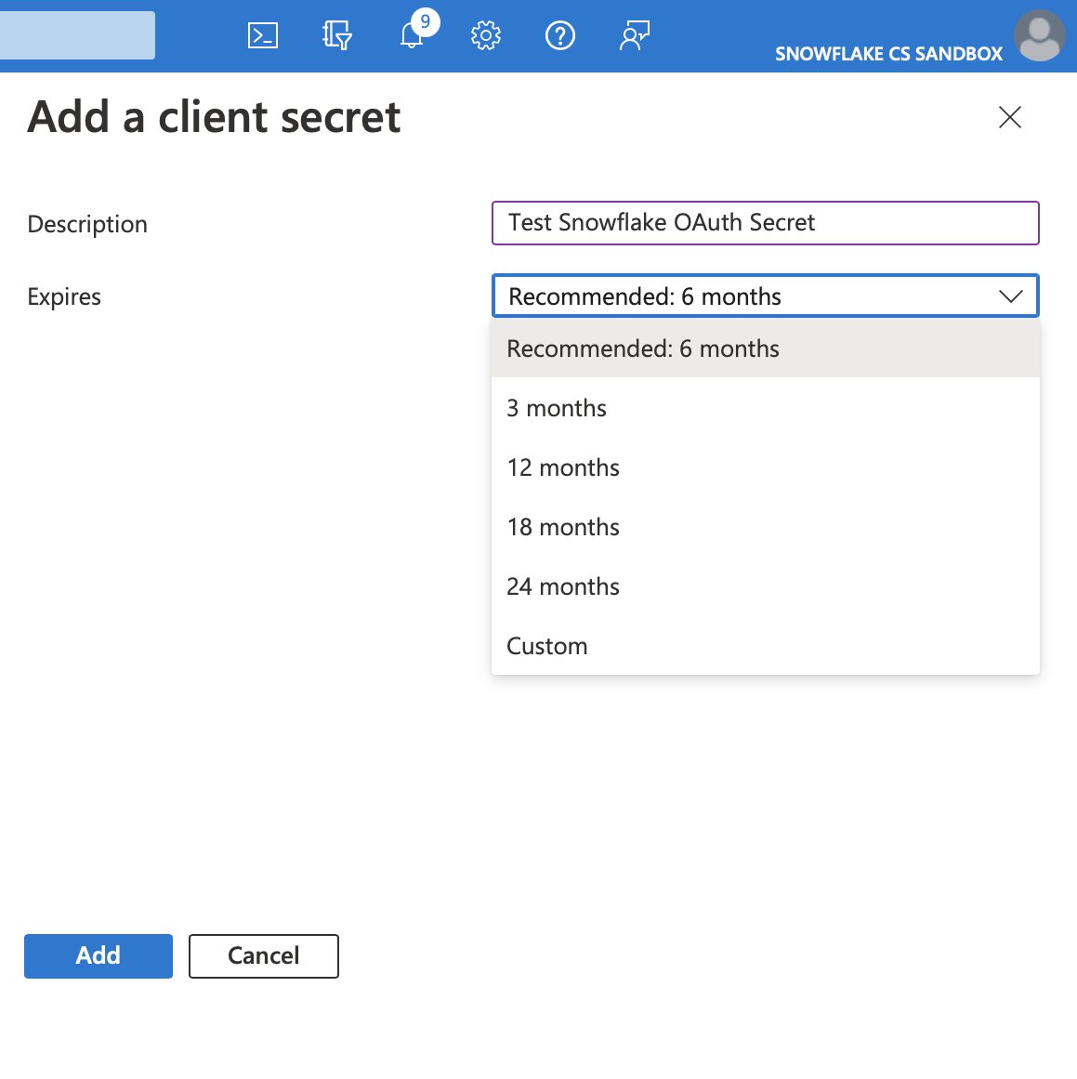Select the 24 months expiry option

click(766, 587)
